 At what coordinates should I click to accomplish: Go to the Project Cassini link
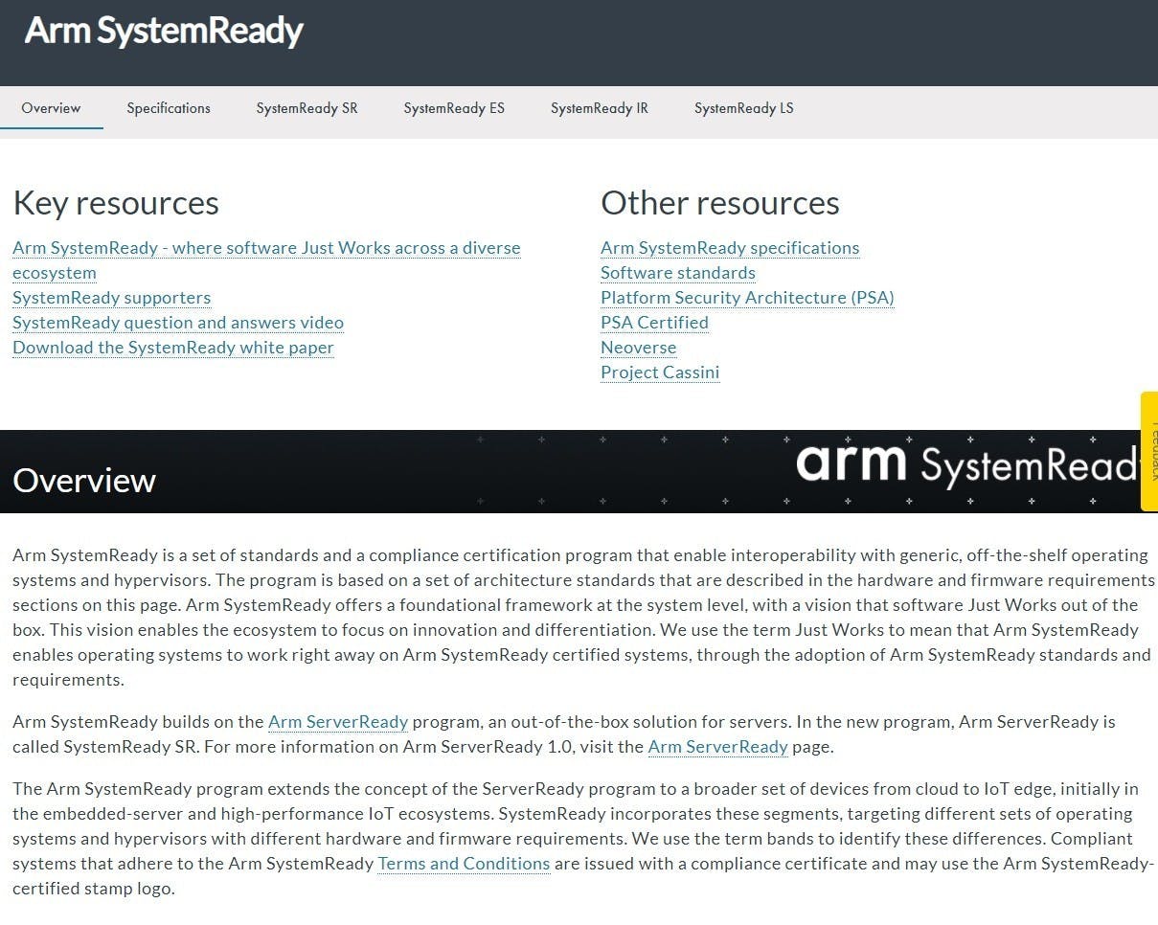pyautogui.click(x=660, y=372)
